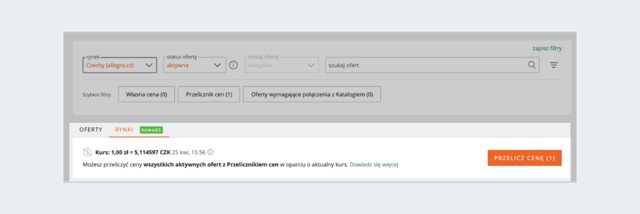The height and width of the screenshot is (214, 640).
Task: Click the green nowość badge
Action: pyautogui.click(x=151, y=130)
